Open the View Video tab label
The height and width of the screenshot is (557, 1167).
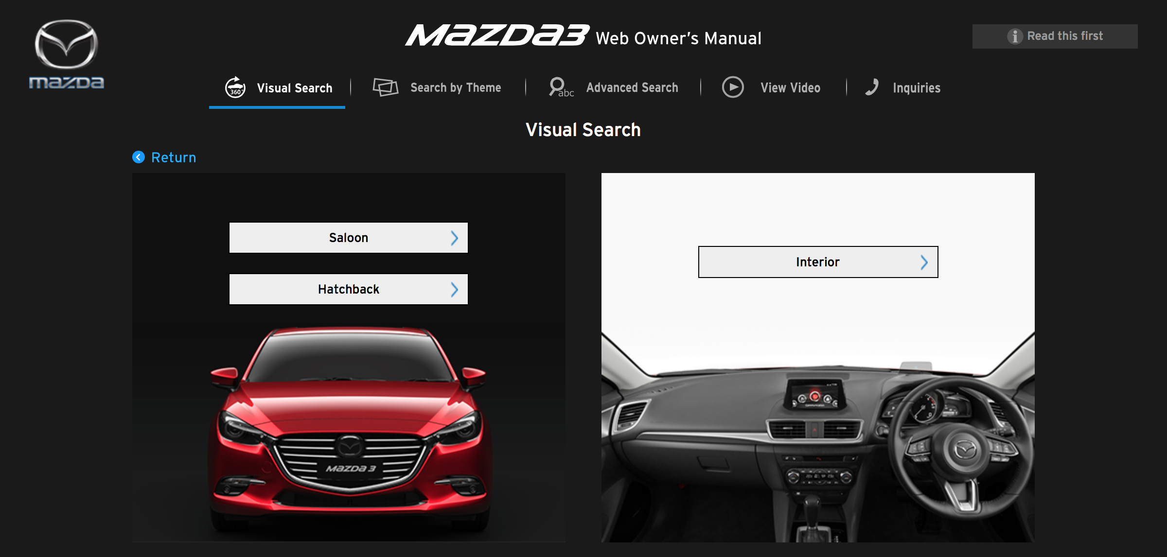coord(790,87)
